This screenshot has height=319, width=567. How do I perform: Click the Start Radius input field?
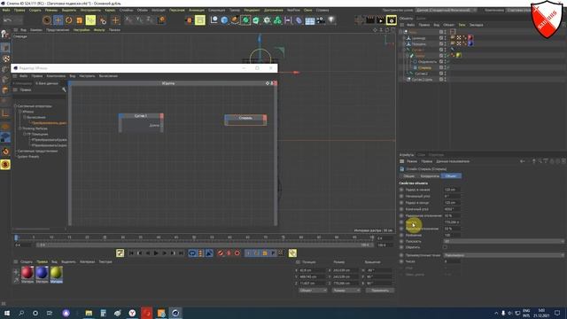[x=452, y=190]
